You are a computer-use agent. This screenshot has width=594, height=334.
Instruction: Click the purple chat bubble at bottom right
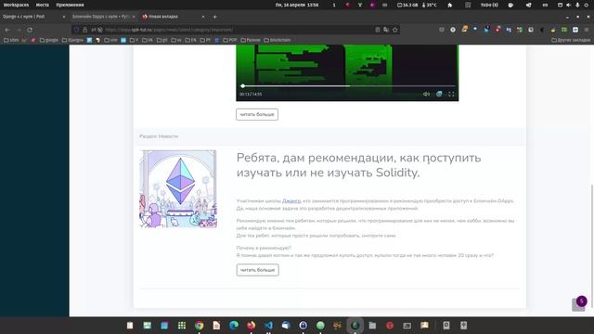pyautogui.click(x=582, y=301)
